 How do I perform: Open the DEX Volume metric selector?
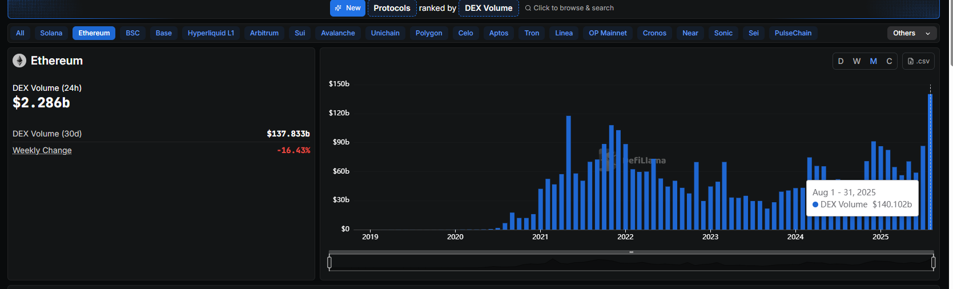[489, 8]
